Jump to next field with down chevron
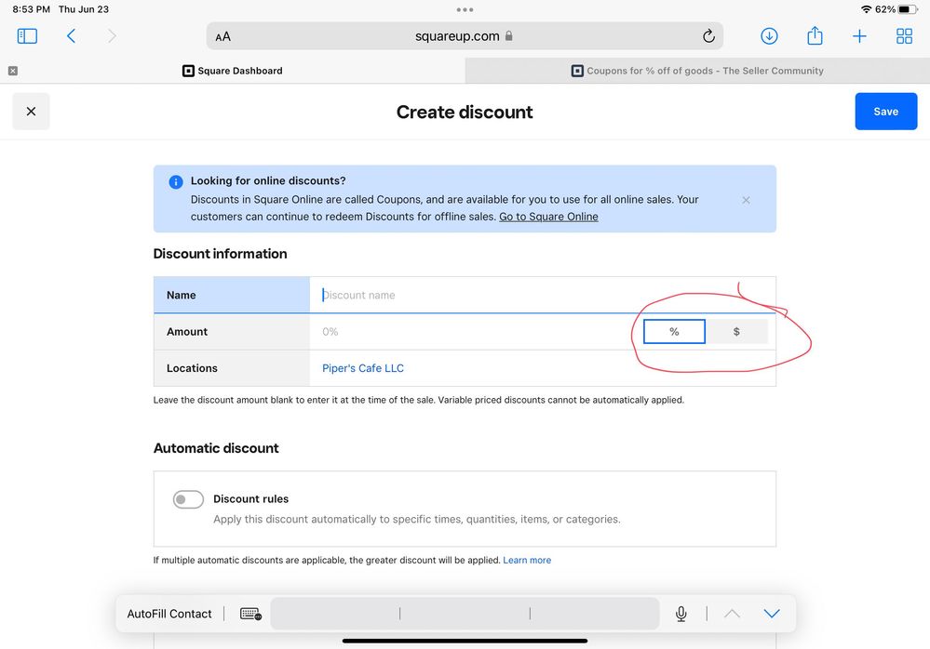Image resolution: width=930 pixels, height=649 pixels. click(x=772, y=614)
